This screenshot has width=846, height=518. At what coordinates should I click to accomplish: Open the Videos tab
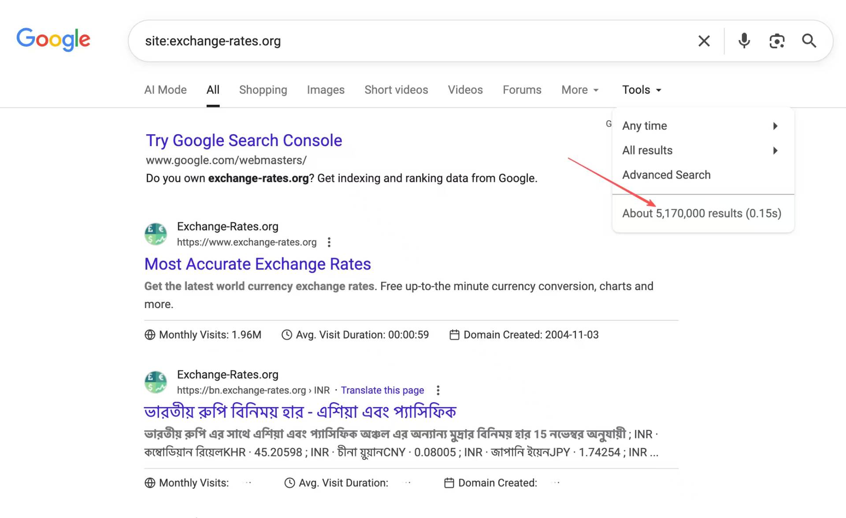pos(465,90)
